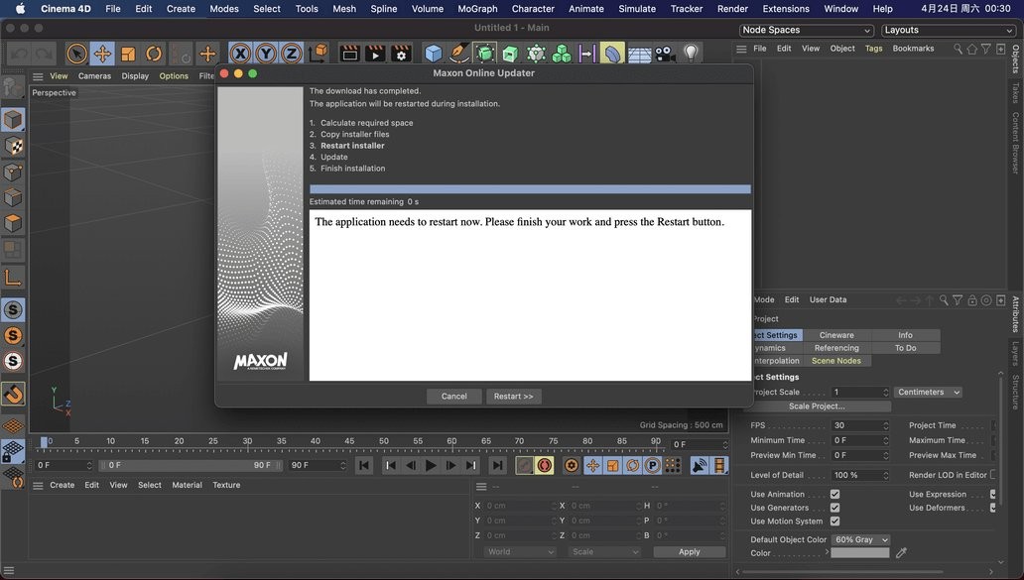Click the Camera object icon
This screenshot has height=580, width=1024.
(x=664, y=54)
